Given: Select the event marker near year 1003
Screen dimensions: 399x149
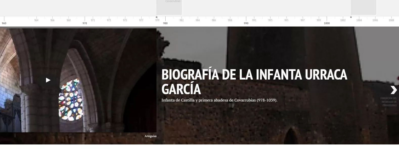Looking at the screenshot, I should (363, 7).
